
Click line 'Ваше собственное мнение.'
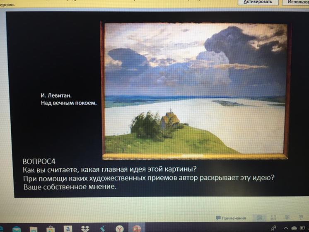(70, 187)
